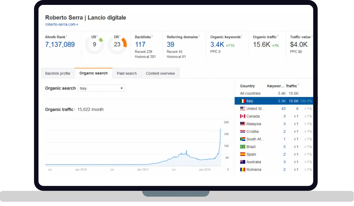Image resolution: width=354 pixels, height=206 pixels.
Task: Click the Spain country name
Action: tap(251, 154)
